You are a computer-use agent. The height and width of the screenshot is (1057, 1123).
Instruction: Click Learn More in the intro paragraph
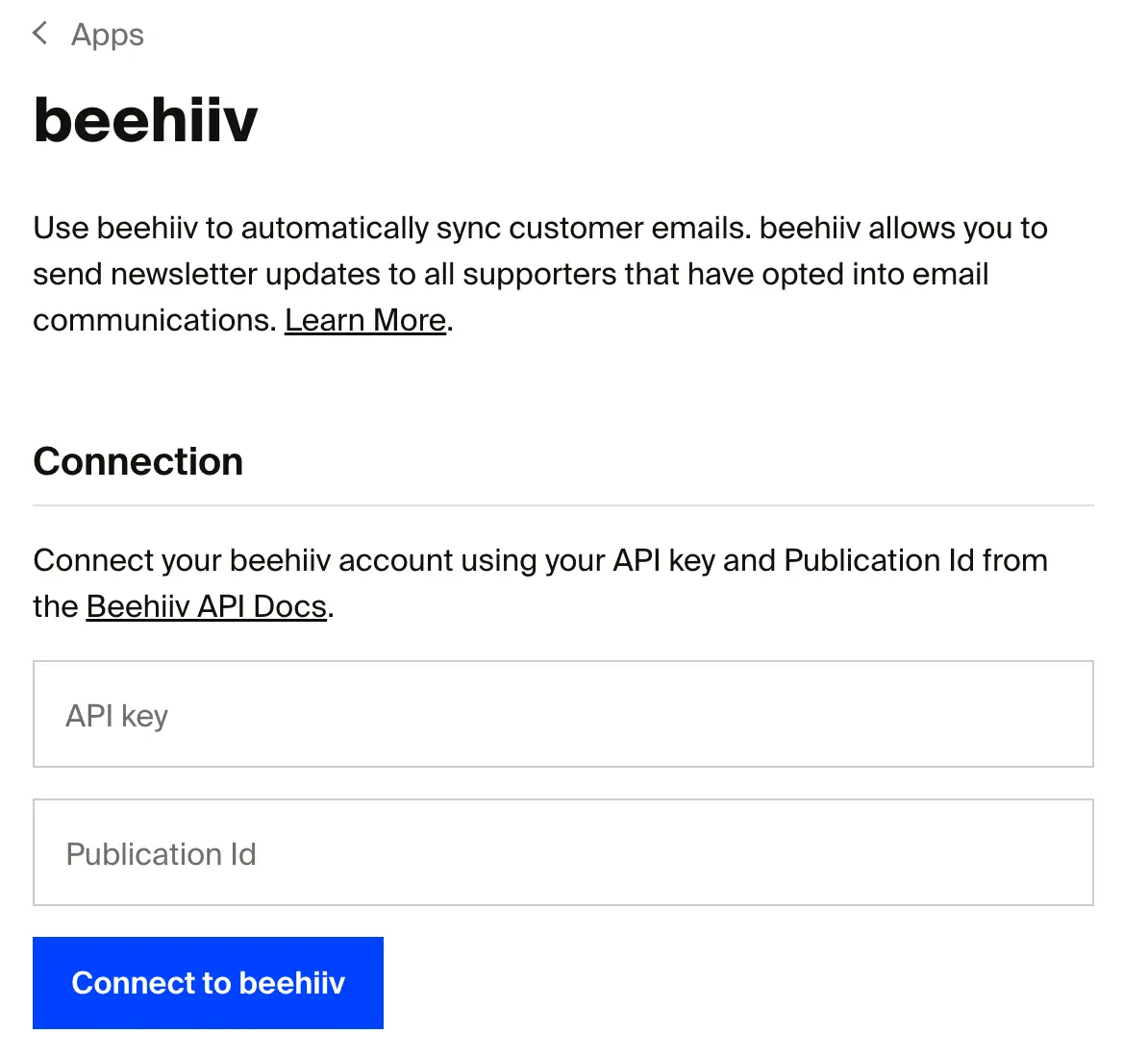point(364,319)
